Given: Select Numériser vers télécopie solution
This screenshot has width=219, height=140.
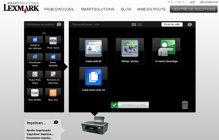Looking at the screenshot, I should click(x=35, y=43).
